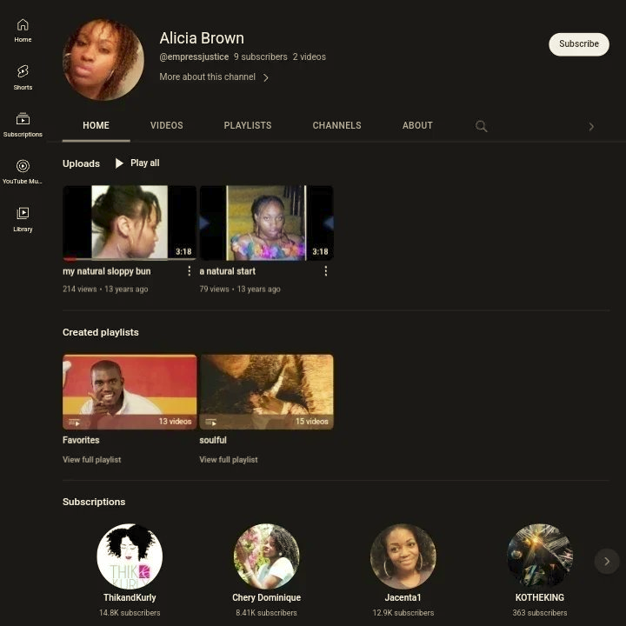Open the soulful playlist thumbnail
Viewport: 626px width, 626px height.
pyautogui.click(x=266, y=392)
